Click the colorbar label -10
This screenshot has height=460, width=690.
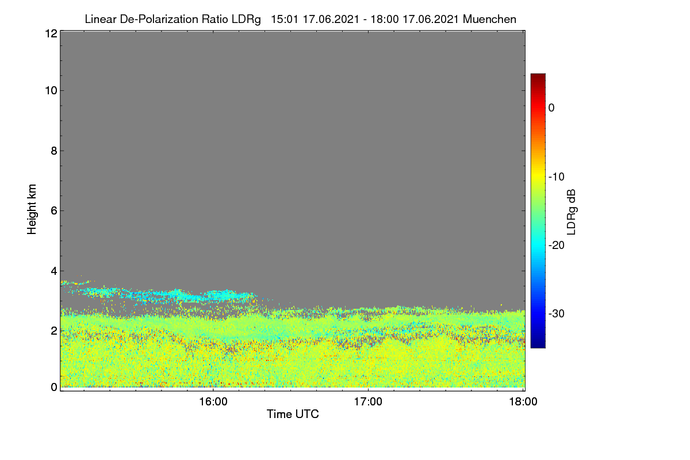point(556,177)
